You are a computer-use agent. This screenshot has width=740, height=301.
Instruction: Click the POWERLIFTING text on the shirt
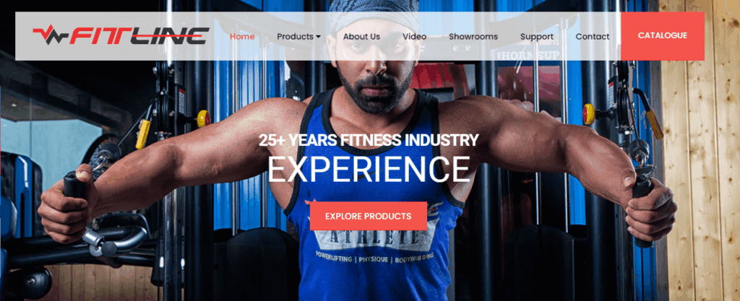(x=335, y=257)
